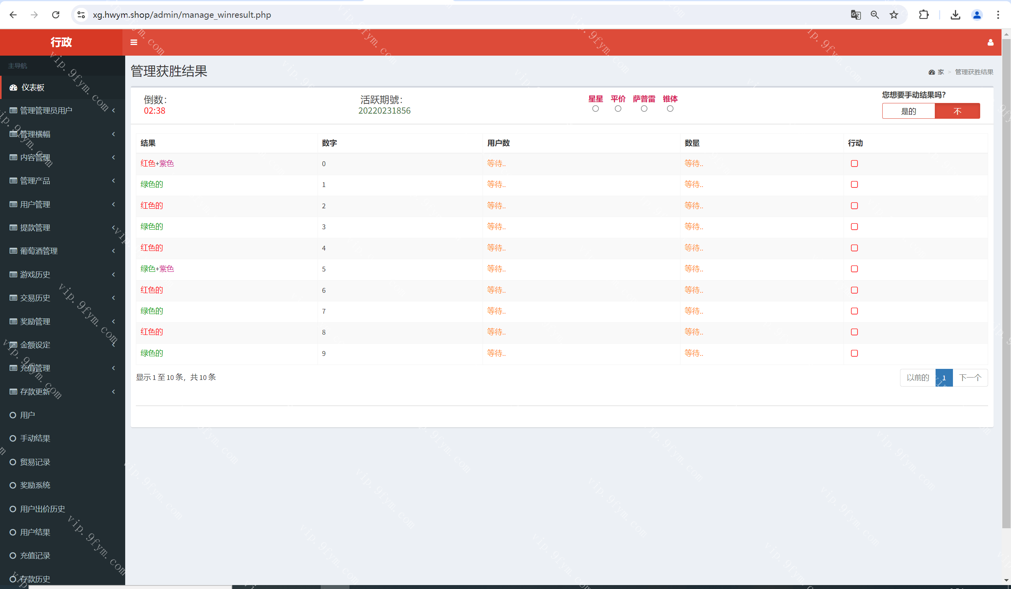This screenshot has height=589, width=1011.
Task: Select the 星星 radio button
Action: (596, 108)
